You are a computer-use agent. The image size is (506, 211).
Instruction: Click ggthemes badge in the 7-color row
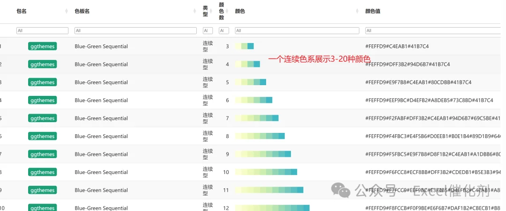[x=42, y=118]
